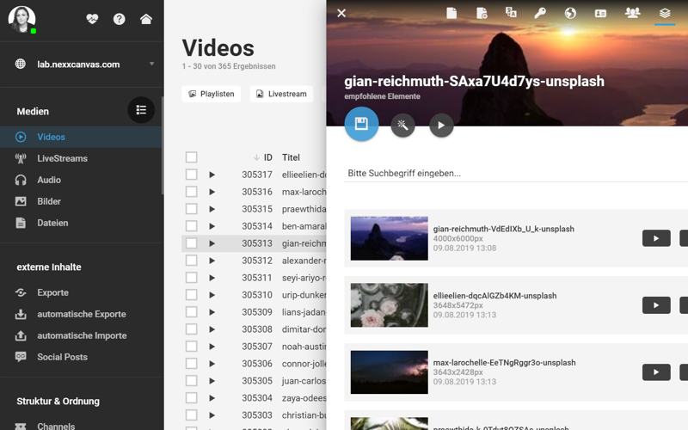
Task: Expand row arrow for video 305308
Action: click(x=212, y=329)
